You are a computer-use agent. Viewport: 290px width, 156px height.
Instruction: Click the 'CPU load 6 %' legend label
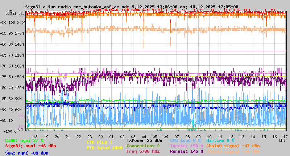coord(185,140)
